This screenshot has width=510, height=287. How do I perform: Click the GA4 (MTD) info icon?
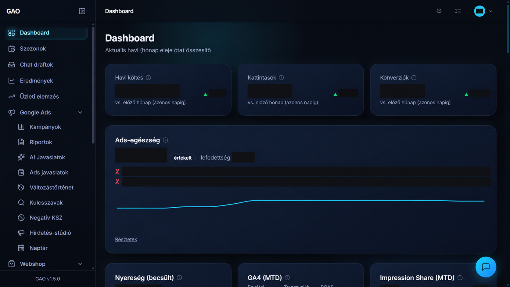(287, 278)
